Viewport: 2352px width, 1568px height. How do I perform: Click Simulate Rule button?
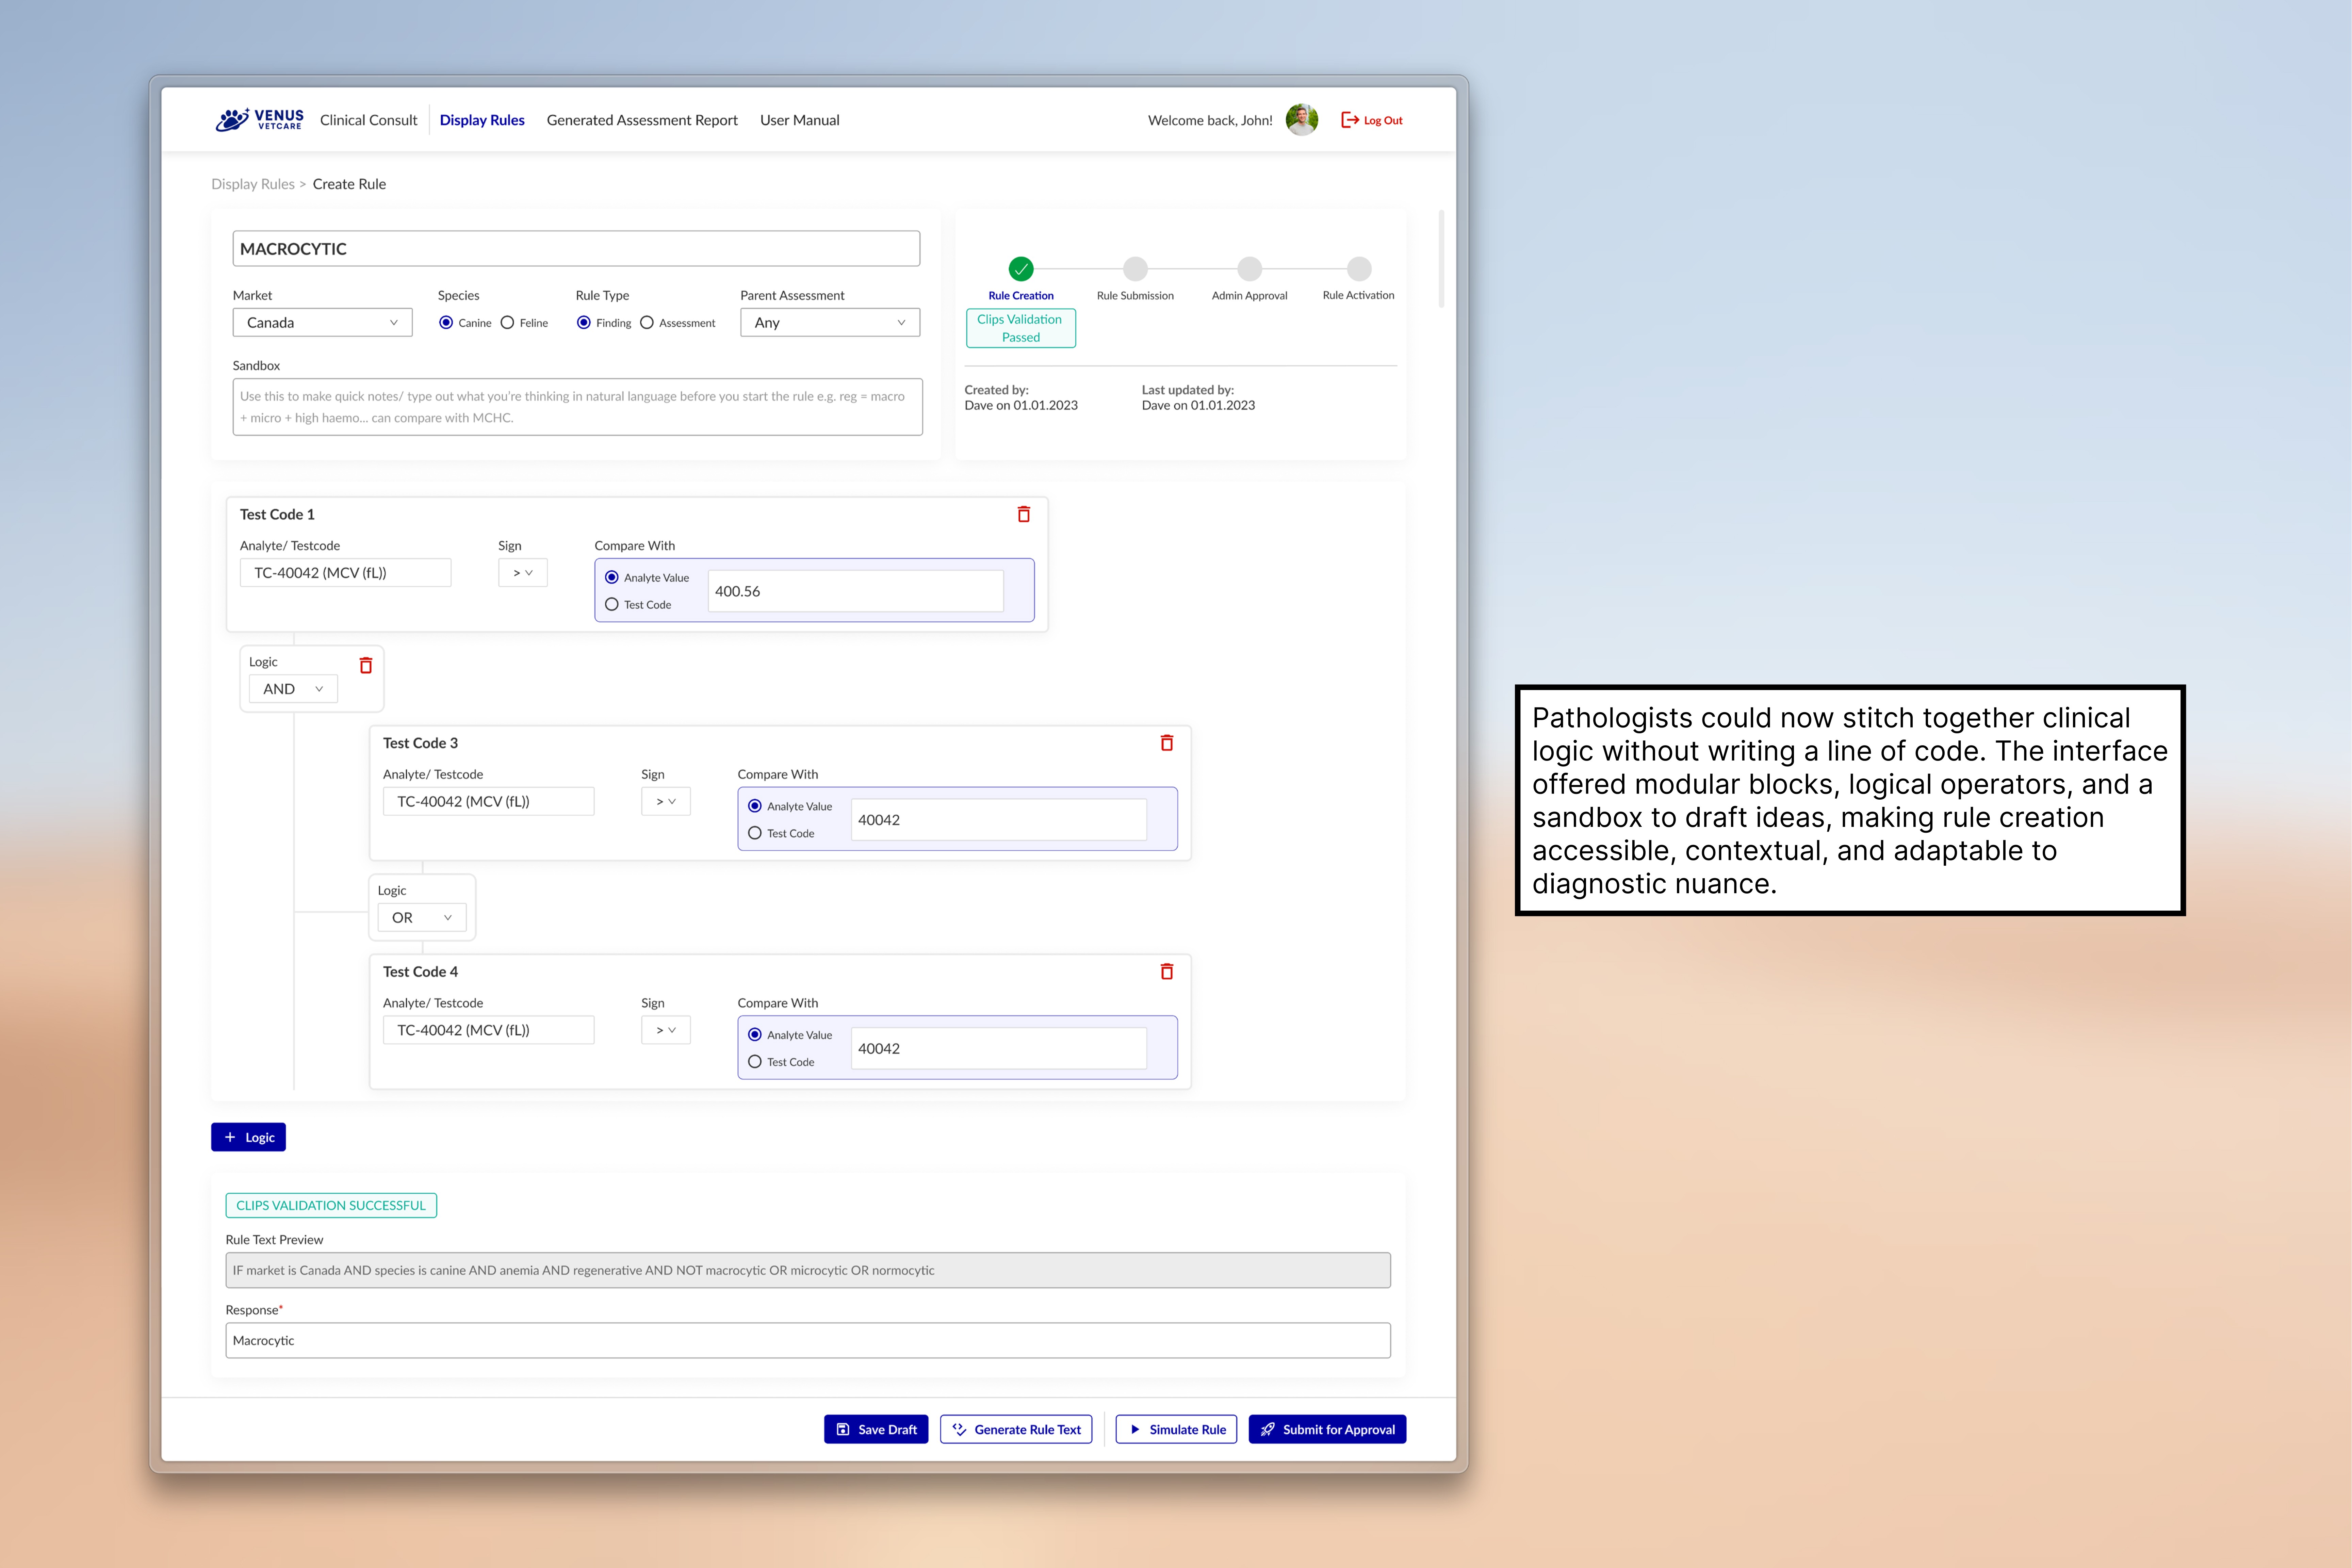(x=1176, y=1430)
